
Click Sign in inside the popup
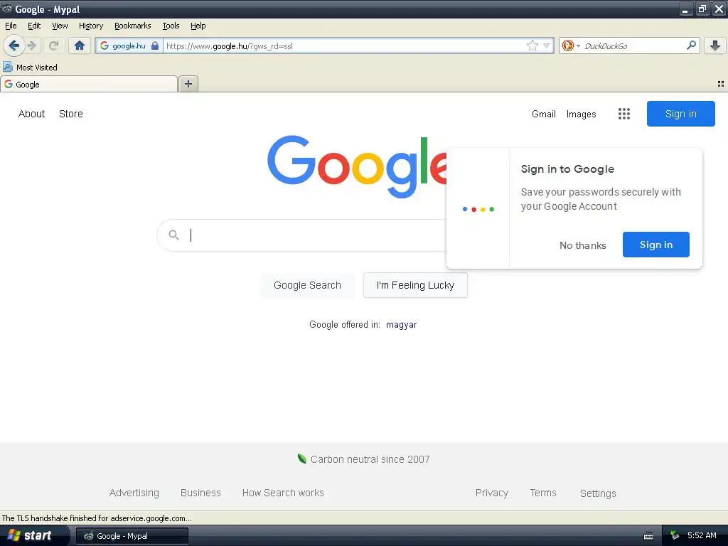click(x=656, y=245)
